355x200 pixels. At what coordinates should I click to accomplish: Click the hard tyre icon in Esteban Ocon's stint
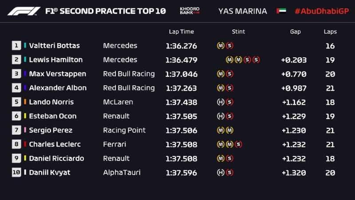221,116
